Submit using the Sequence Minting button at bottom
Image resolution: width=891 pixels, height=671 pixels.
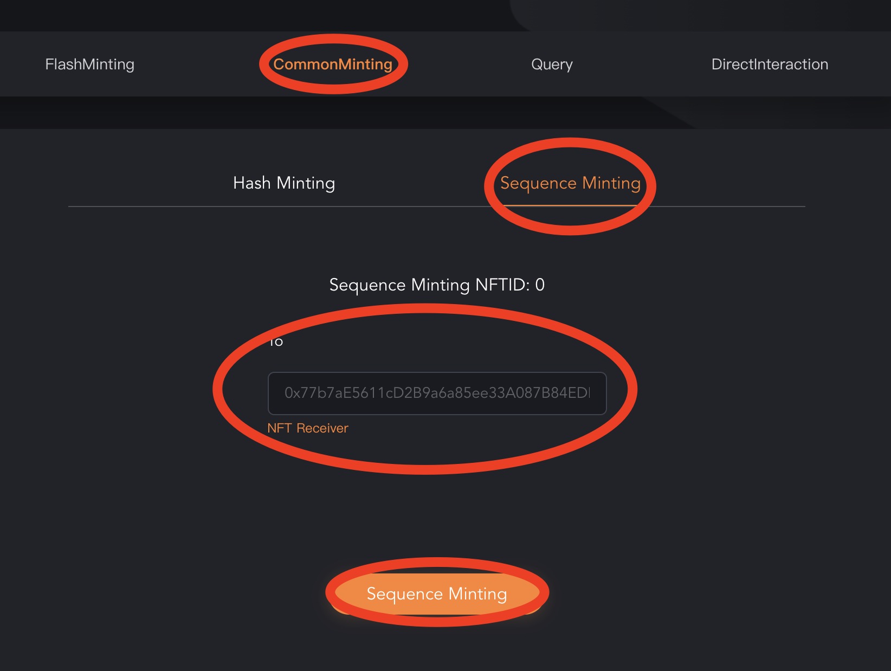(437, 594)
